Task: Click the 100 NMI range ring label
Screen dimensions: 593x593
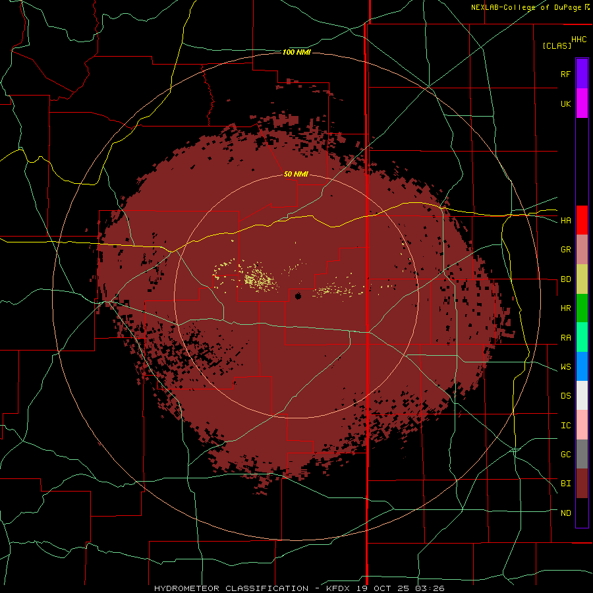Action: tap(296, 52)
